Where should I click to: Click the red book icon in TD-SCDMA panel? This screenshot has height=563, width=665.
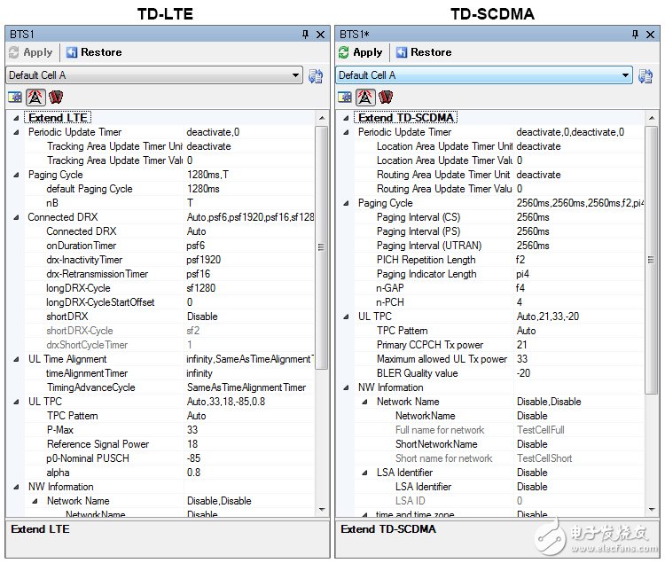point(385,97)
